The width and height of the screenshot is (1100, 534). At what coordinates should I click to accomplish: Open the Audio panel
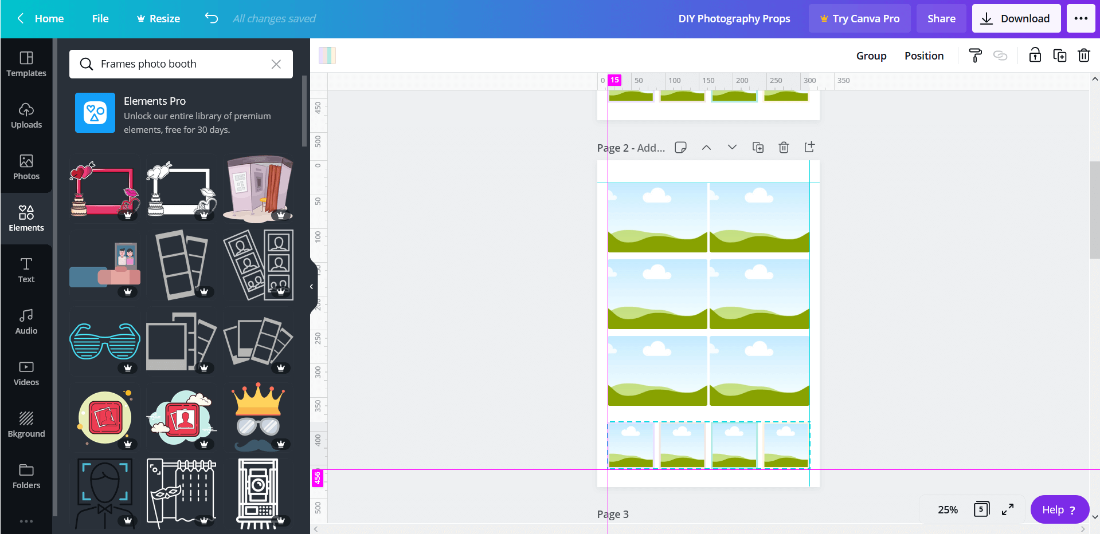point(26,322)
